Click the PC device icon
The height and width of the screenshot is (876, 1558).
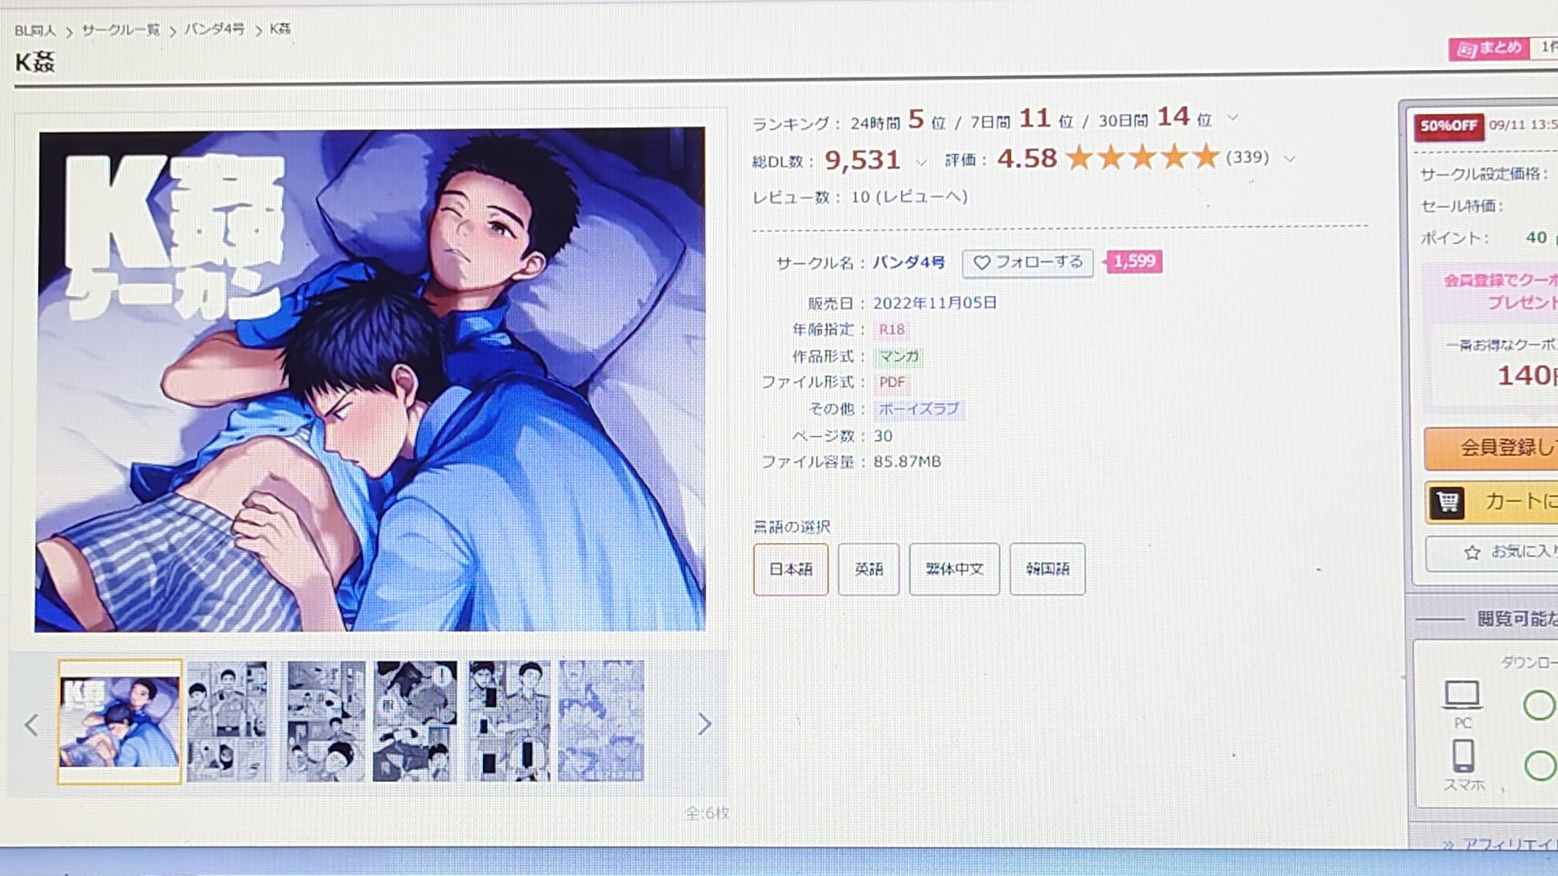click(1462, 695)
